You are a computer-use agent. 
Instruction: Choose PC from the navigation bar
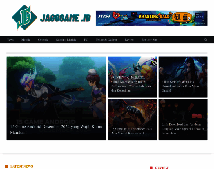click(86, 40)
